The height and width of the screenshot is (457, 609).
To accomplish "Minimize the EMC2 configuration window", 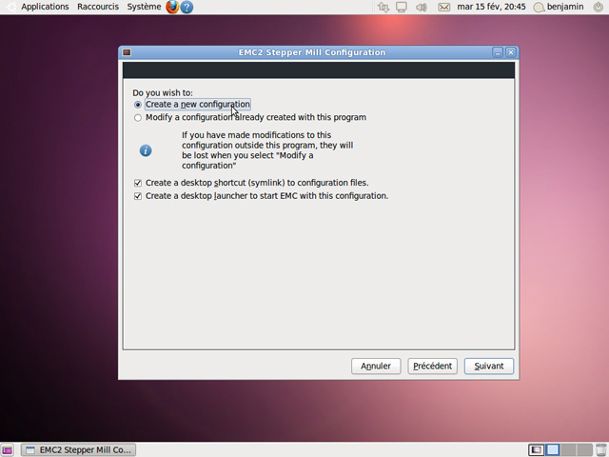I will [498, 52].
